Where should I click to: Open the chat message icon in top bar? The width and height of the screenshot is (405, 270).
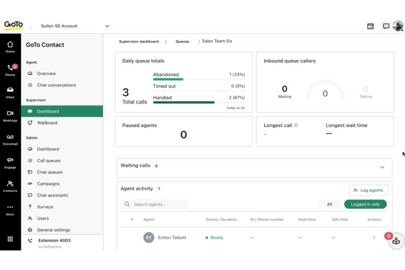tap(386, 26)
